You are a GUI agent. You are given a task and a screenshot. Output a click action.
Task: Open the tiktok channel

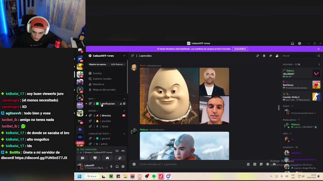tap(107, 126)
